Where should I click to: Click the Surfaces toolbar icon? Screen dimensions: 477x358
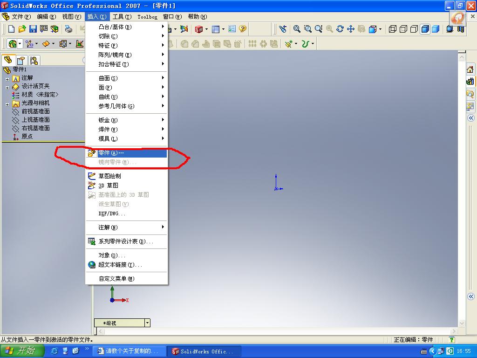pyautogui.click(x=46, y=44)
